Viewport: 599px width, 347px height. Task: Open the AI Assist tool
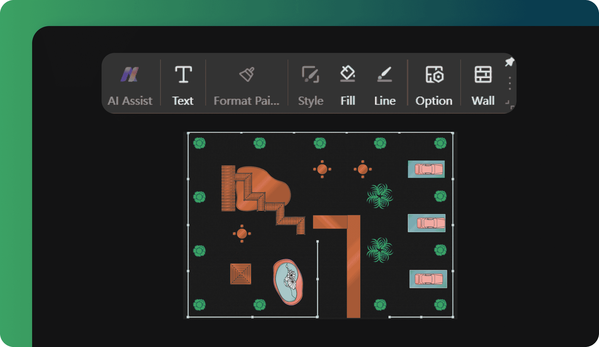(130, 85)
